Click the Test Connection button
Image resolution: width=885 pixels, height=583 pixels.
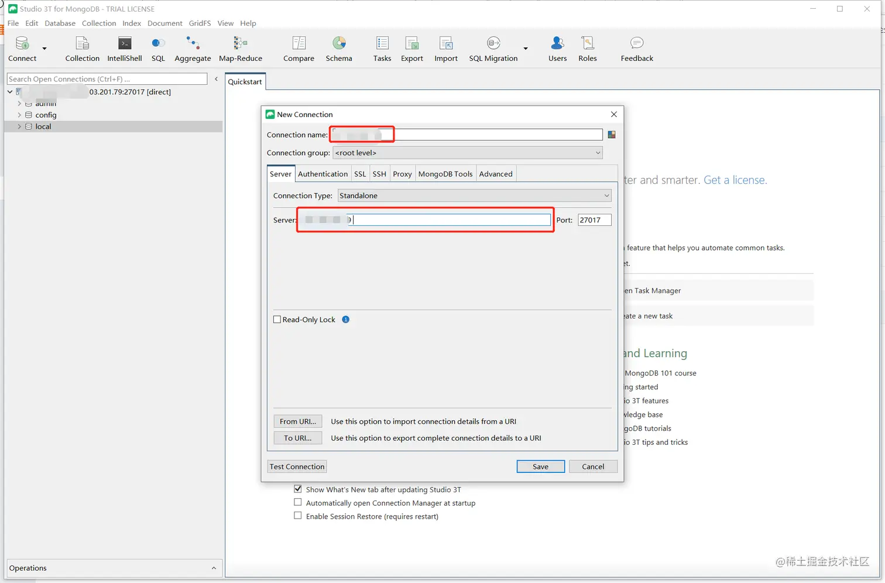click(x=297, y=467)
